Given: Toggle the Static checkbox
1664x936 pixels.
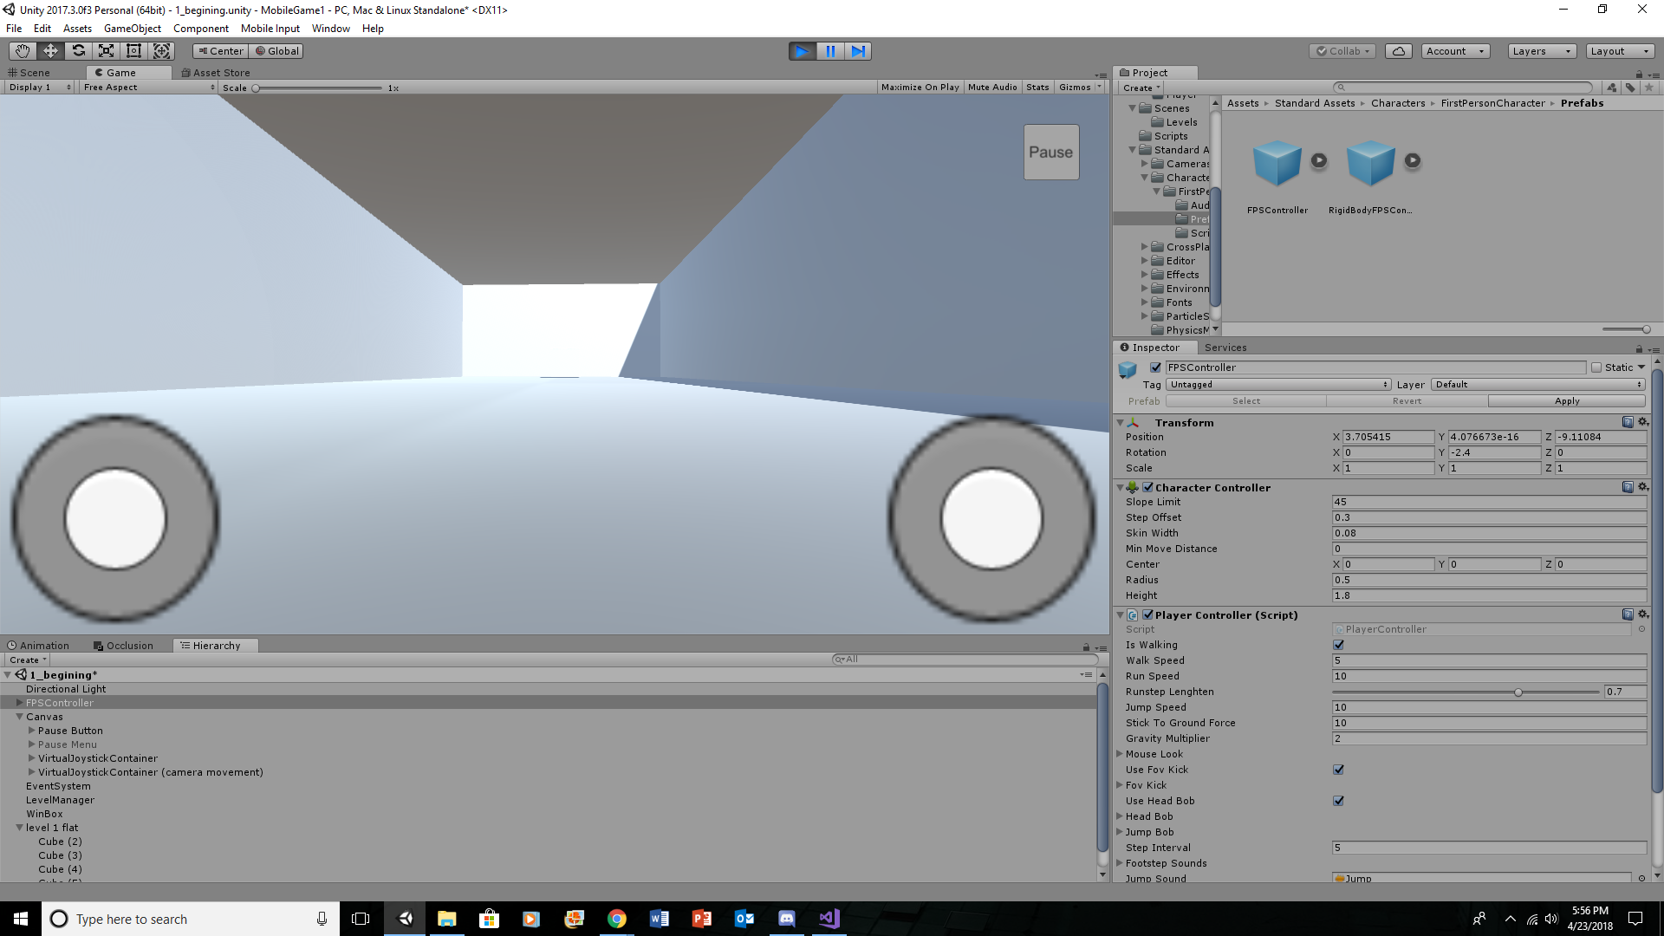Looking at the screenshot, I should tap(1596, 367).
